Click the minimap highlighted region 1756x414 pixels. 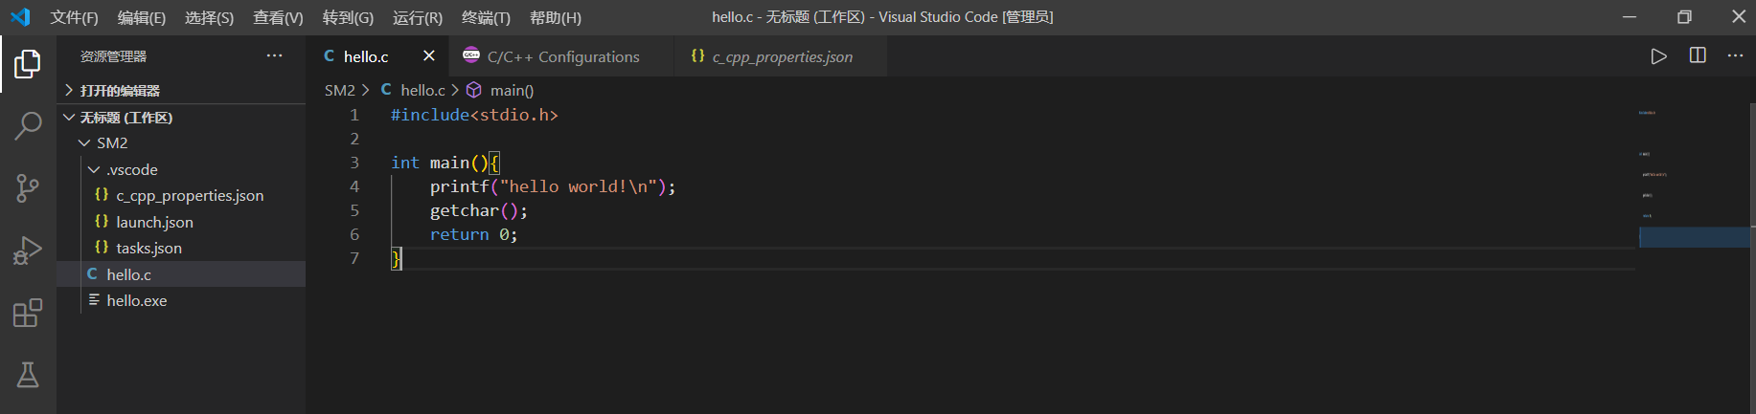tap(1694, 237)
